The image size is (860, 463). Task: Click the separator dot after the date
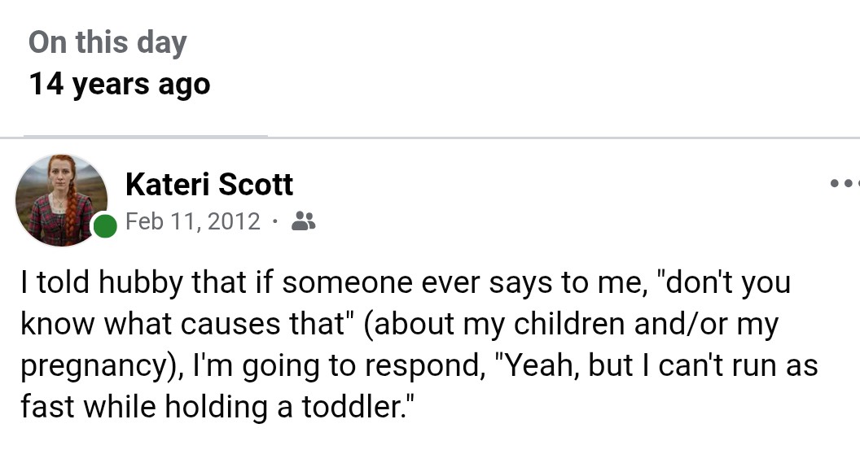coord(275,221)
